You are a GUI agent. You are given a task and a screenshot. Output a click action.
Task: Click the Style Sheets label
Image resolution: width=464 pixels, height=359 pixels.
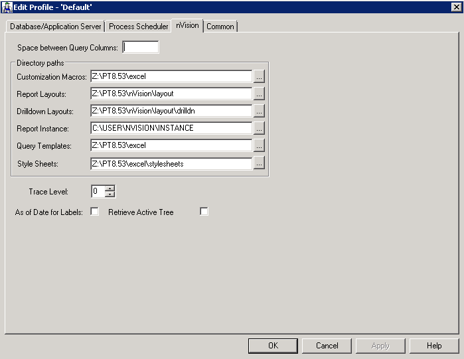click(x=38, y=163)
